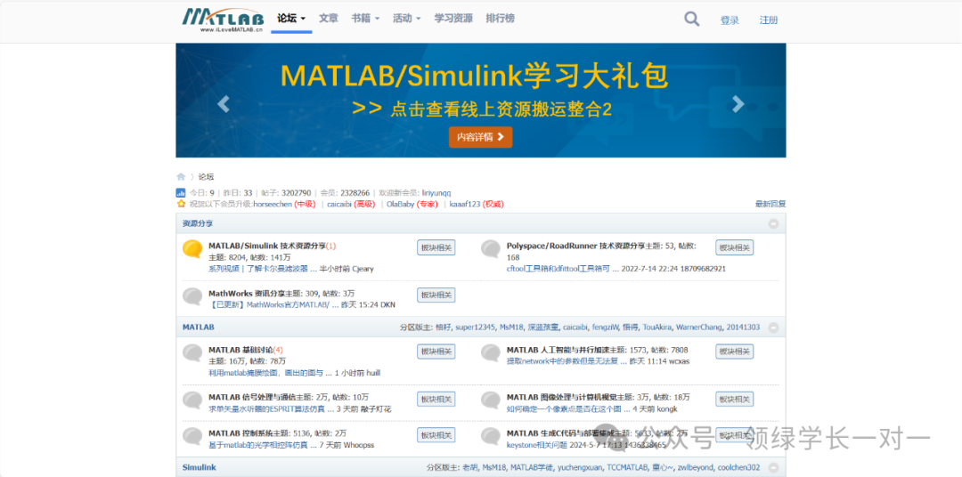
Task: Click the bubble icon for MATLAB 人工智能与并行加速
Action: [491, 352]
